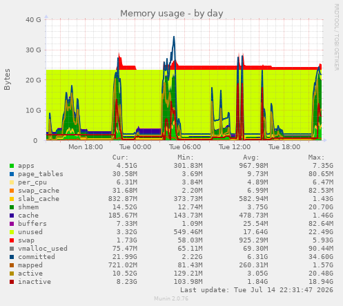This screenshot has width=343, height=306.
Task: Click the 'unused' legend label
Action: (30, 232)
